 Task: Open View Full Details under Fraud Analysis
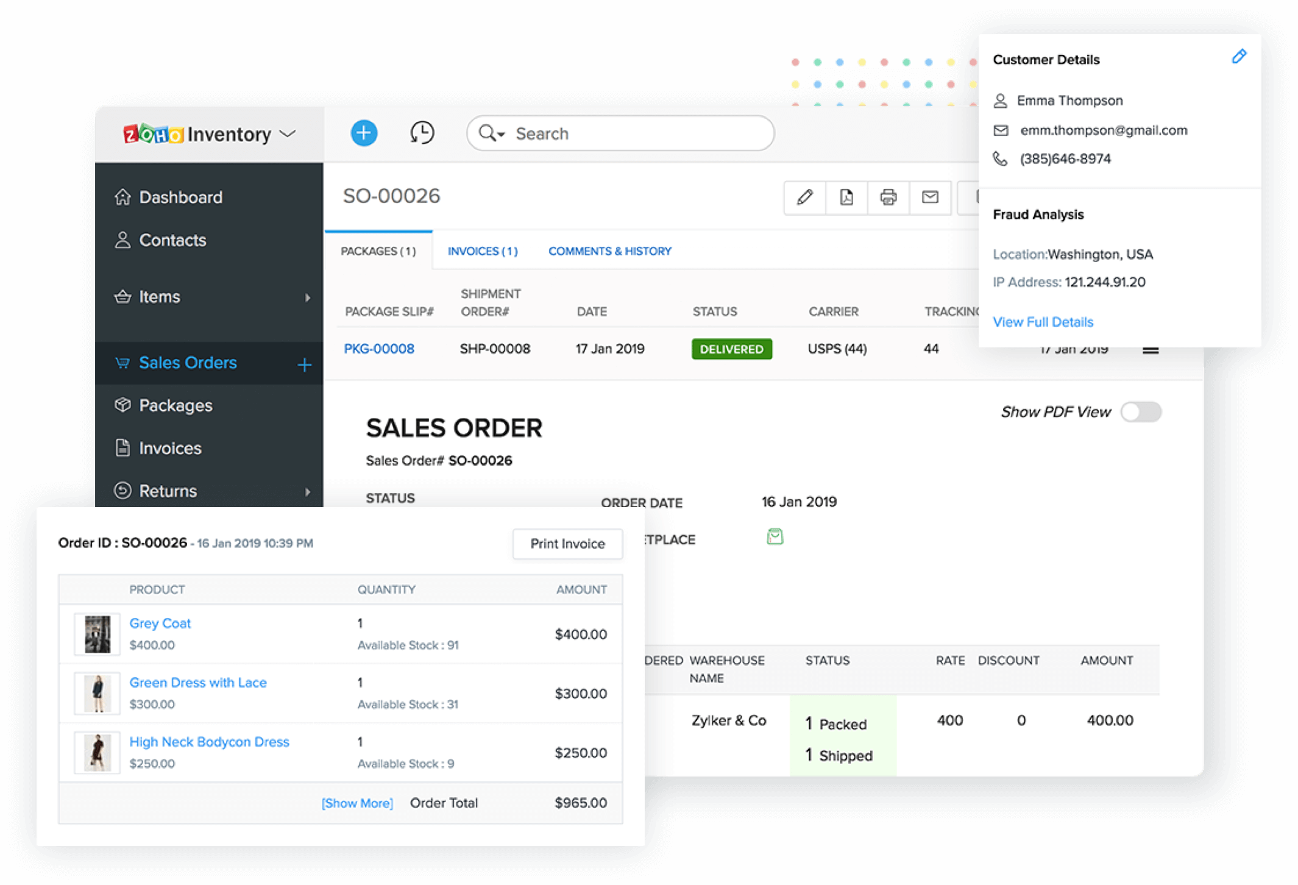1043,322
